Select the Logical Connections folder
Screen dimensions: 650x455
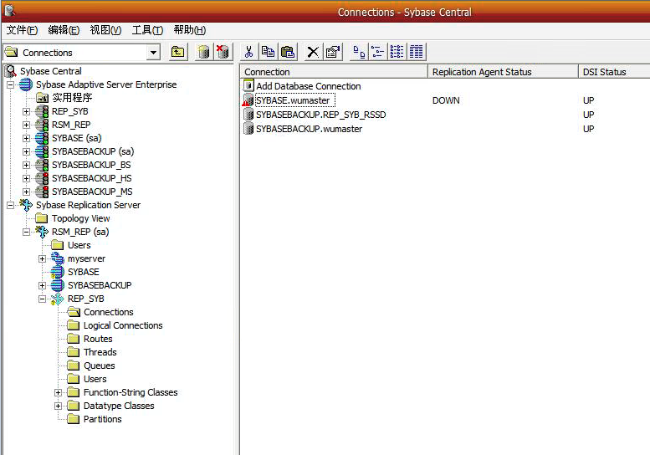pos(123,325)
